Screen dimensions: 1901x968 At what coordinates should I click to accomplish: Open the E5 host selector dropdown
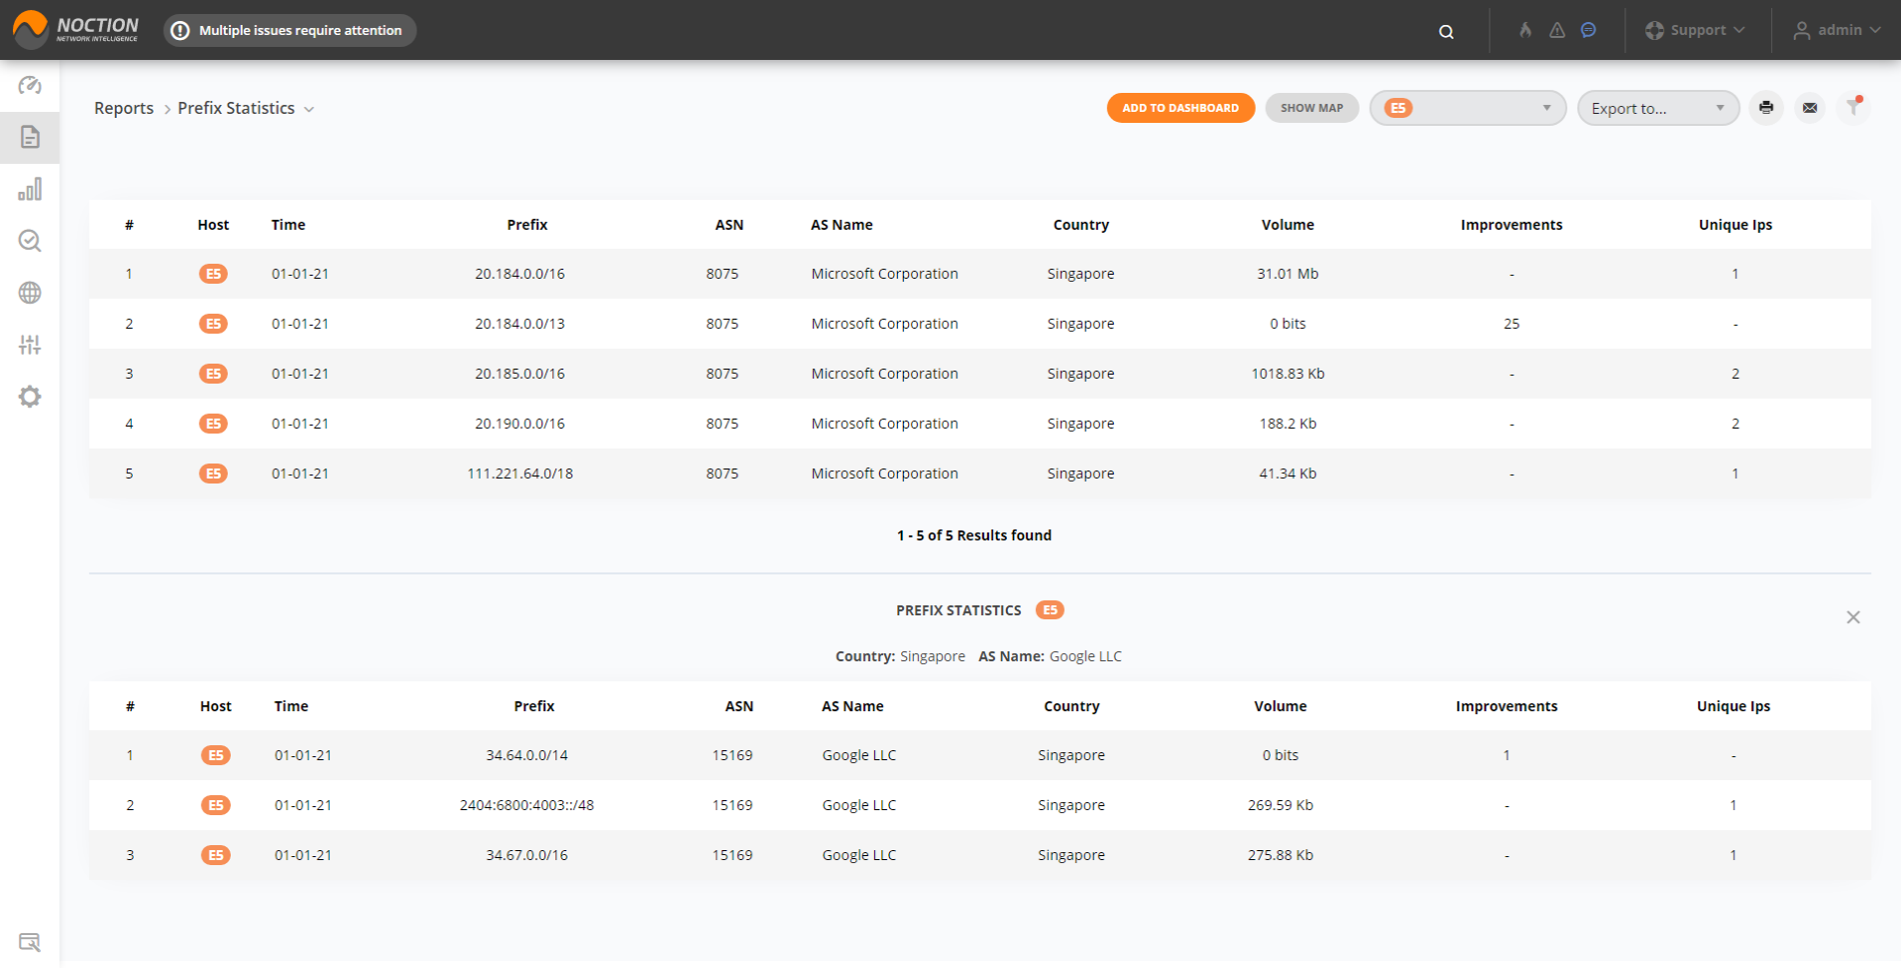[1467, 108]
